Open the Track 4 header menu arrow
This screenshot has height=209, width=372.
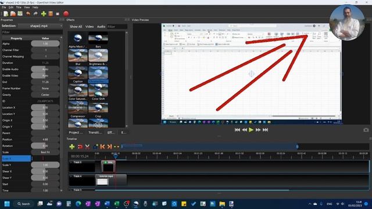tap(71, 176)
